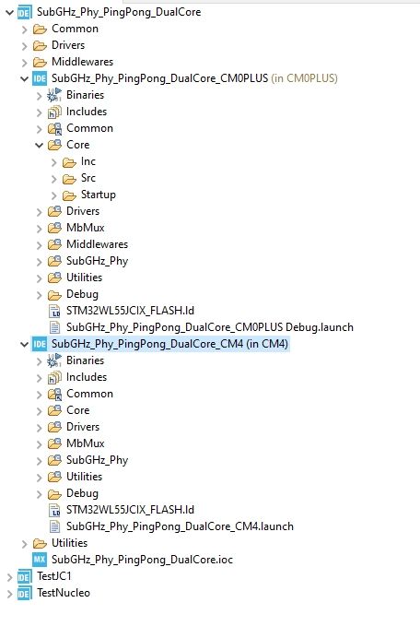The width and height of the screenshot is (420, 638).
Task: Expand the TestJC1 project
Action: point(10,577)
